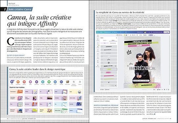Click the redo arrow in editor header

123,32
